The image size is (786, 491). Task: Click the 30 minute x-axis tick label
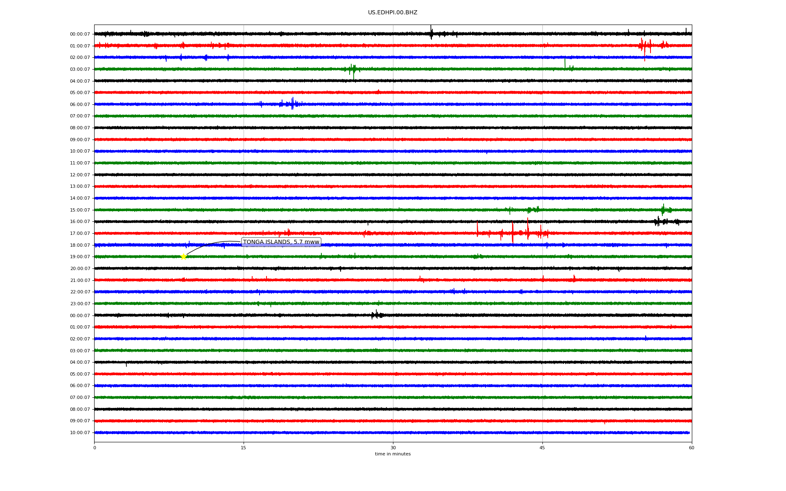point(393,448)
